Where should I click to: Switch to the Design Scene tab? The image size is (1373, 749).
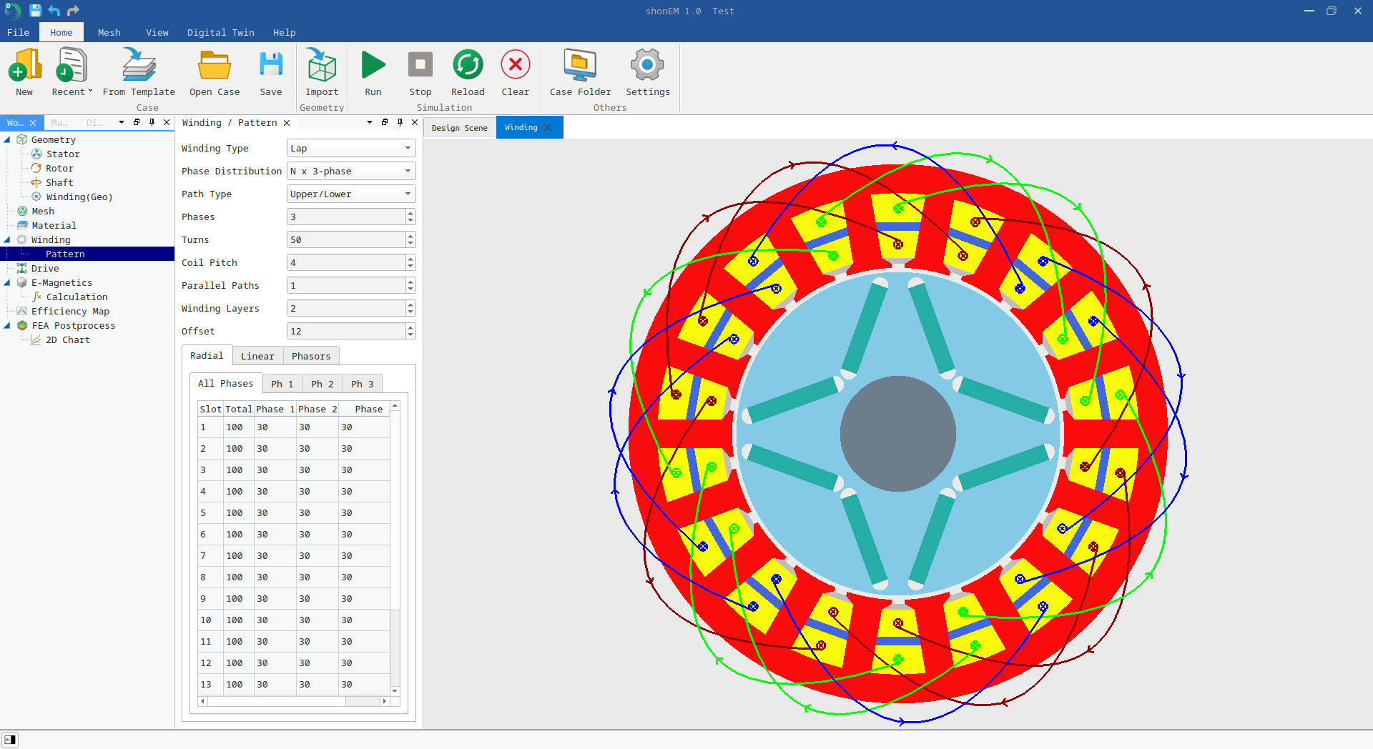[x=459, y=128]
